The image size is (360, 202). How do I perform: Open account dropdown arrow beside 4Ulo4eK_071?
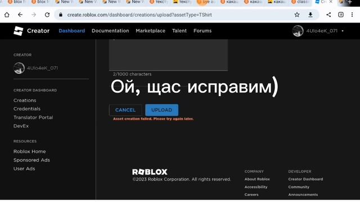[343, 31]
